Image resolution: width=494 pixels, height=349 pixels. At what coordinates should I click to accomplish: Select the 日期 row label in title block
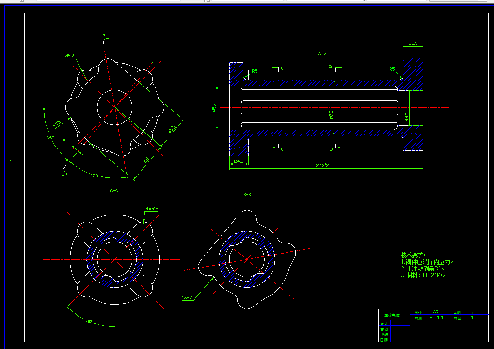[x=384, y=340]
